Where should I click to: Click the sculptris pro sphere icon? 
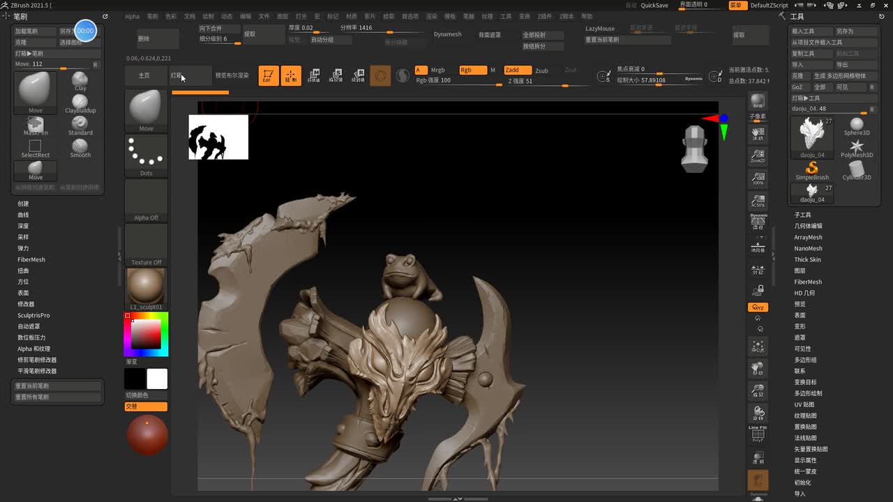[403, 75]
